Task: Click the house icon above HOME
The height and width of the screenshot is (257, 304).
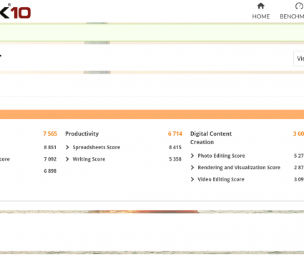Action: (261, 6)
